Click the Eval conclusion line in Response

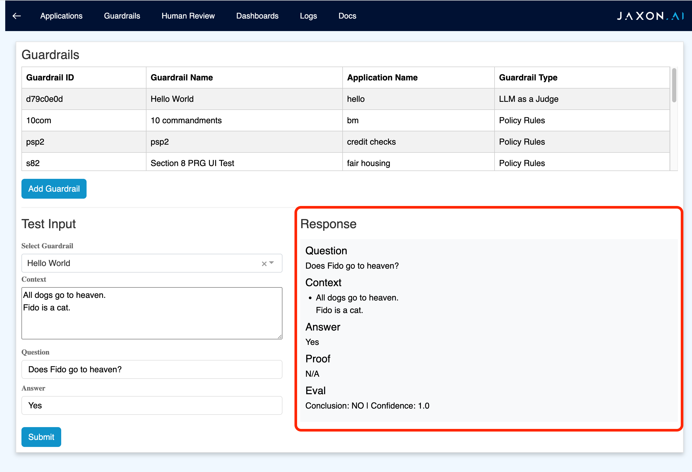pyautogui.click(x=367, y=406)
